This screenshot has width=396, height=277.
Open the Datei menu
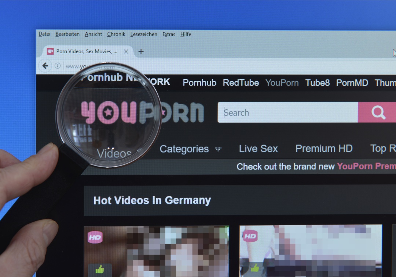click(x=44, y=34)
